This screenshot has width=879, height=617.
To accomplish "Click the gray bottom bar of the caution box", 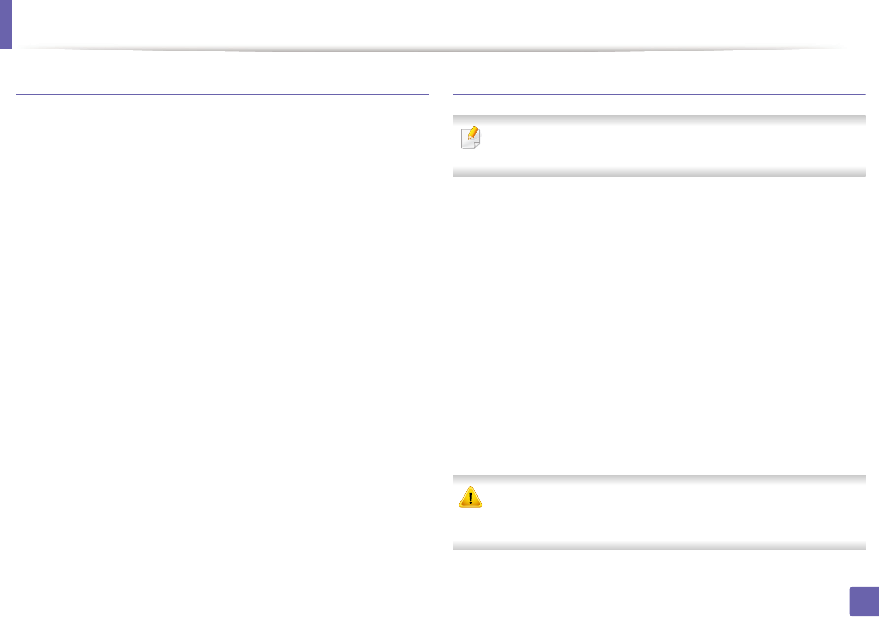I will 659,546.
